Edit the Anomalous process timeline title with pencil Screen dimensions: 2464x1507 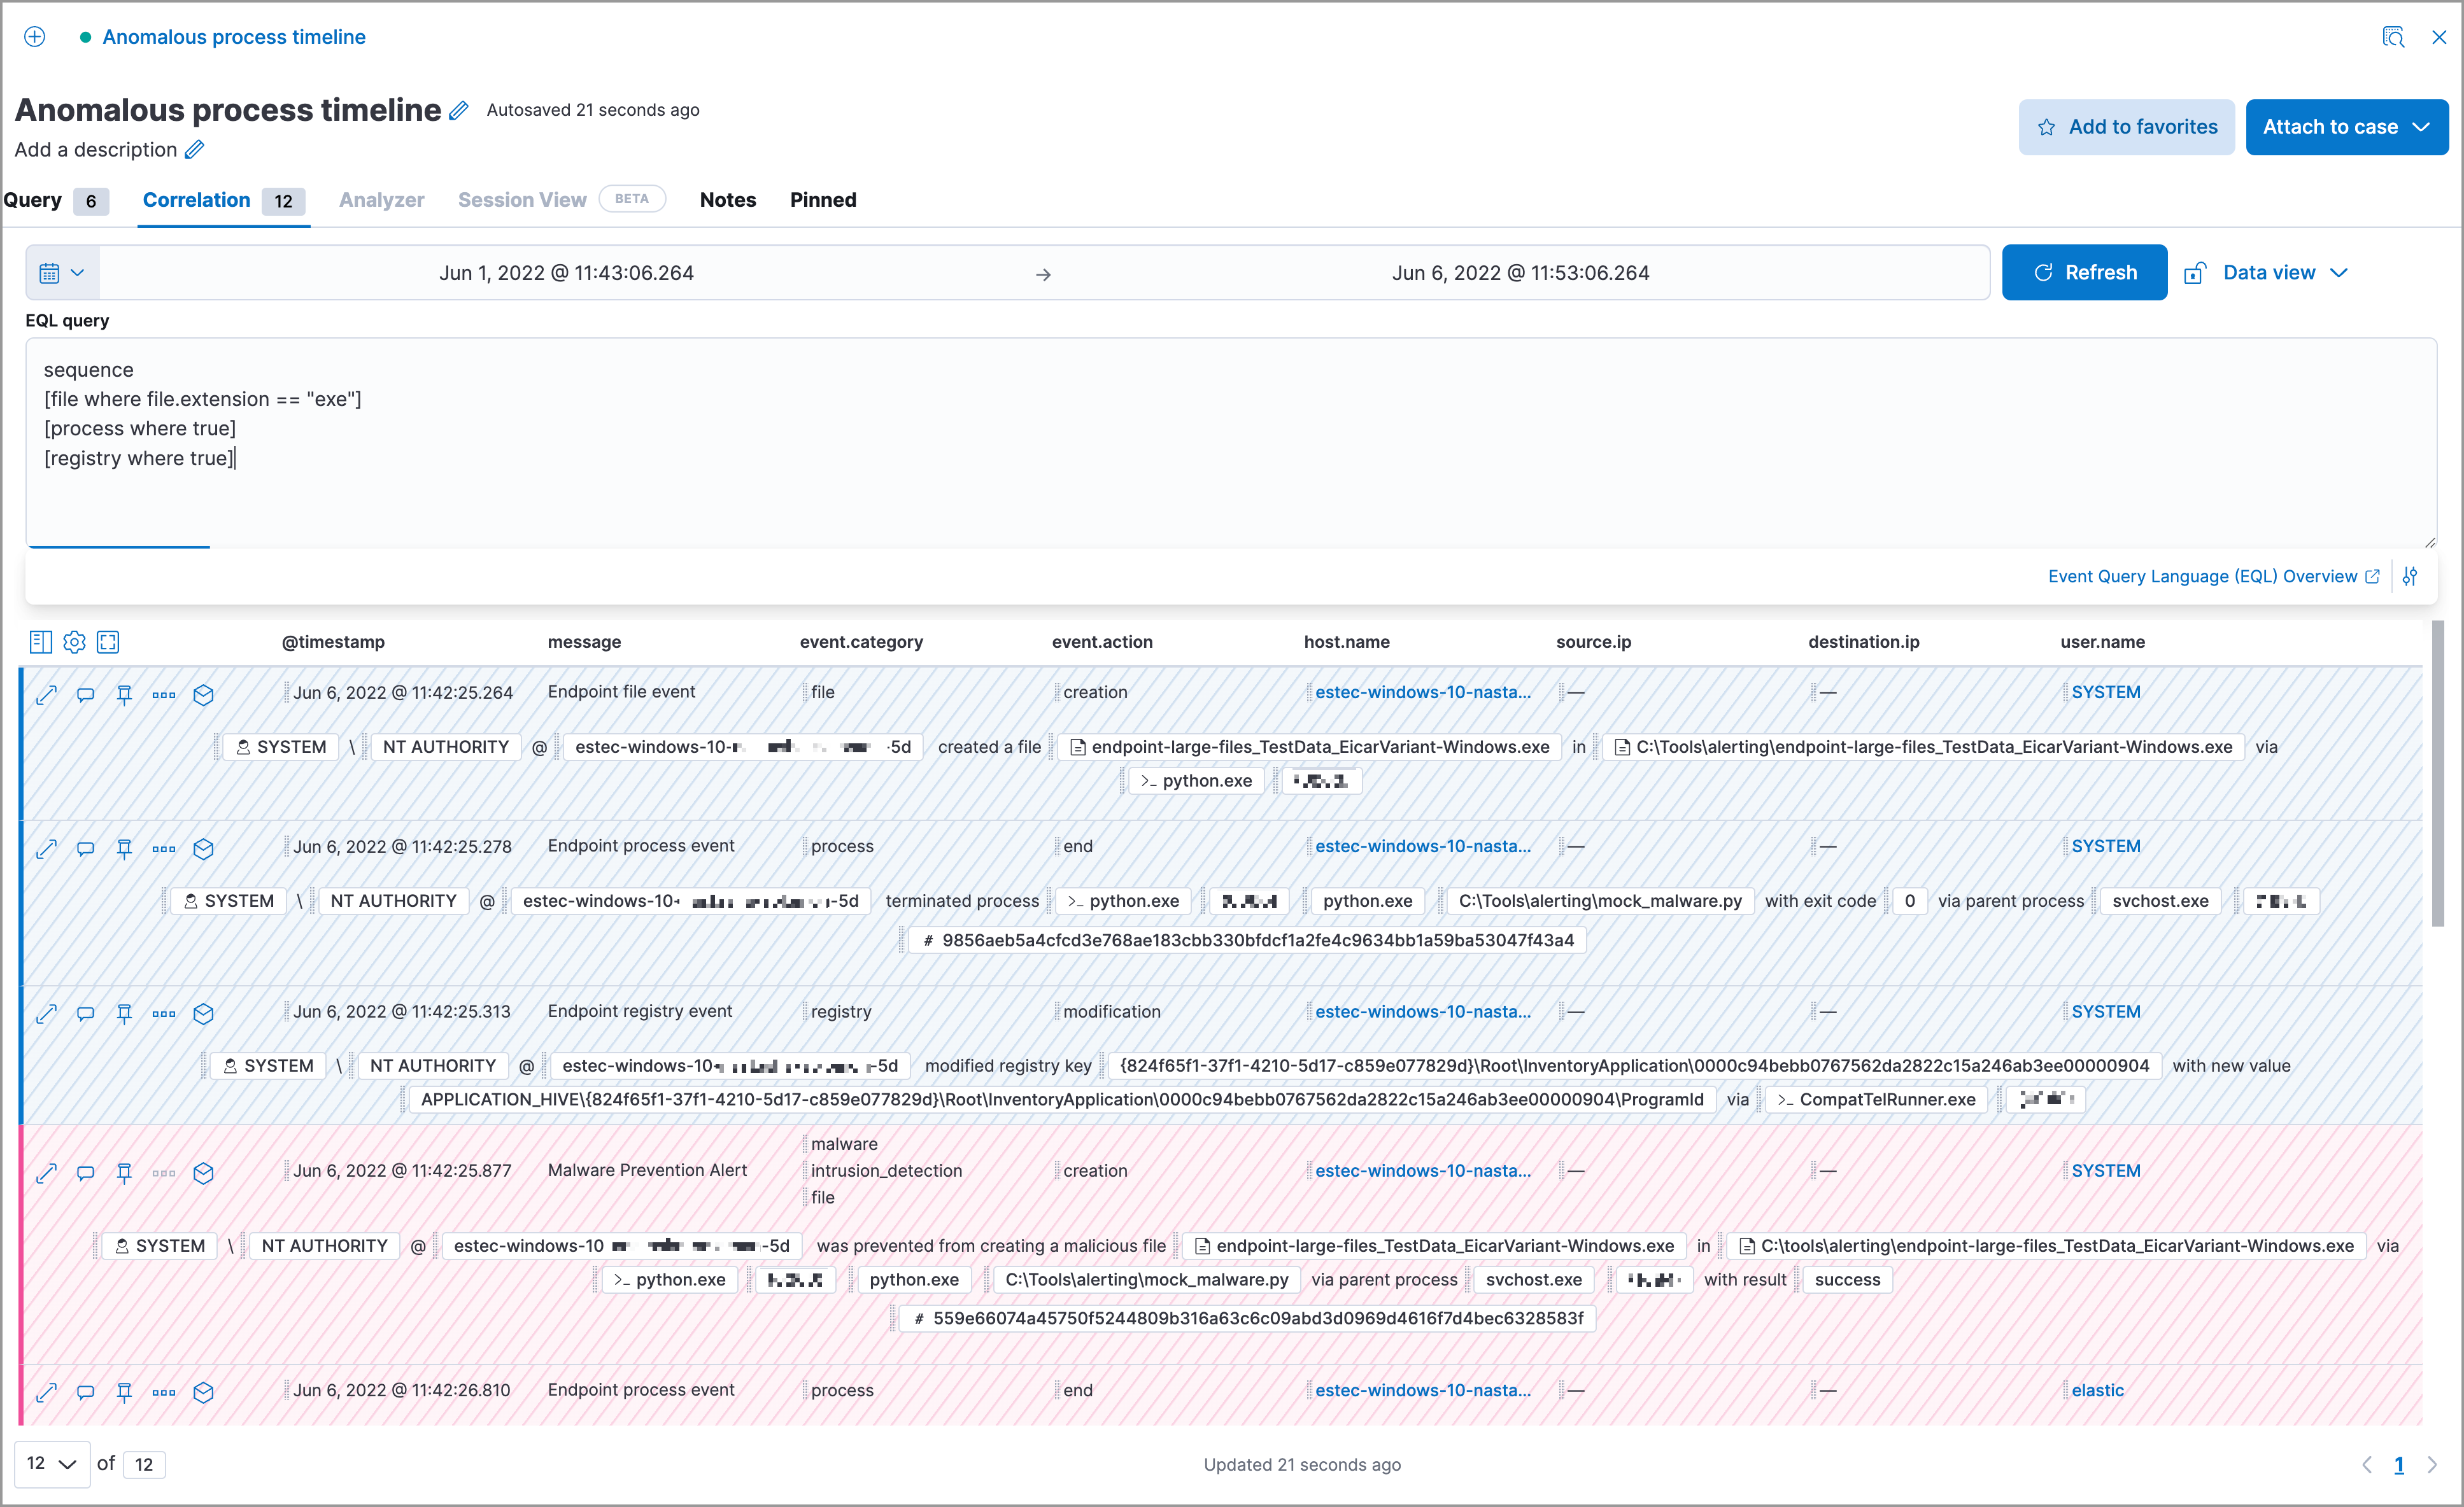click(459, 110)
